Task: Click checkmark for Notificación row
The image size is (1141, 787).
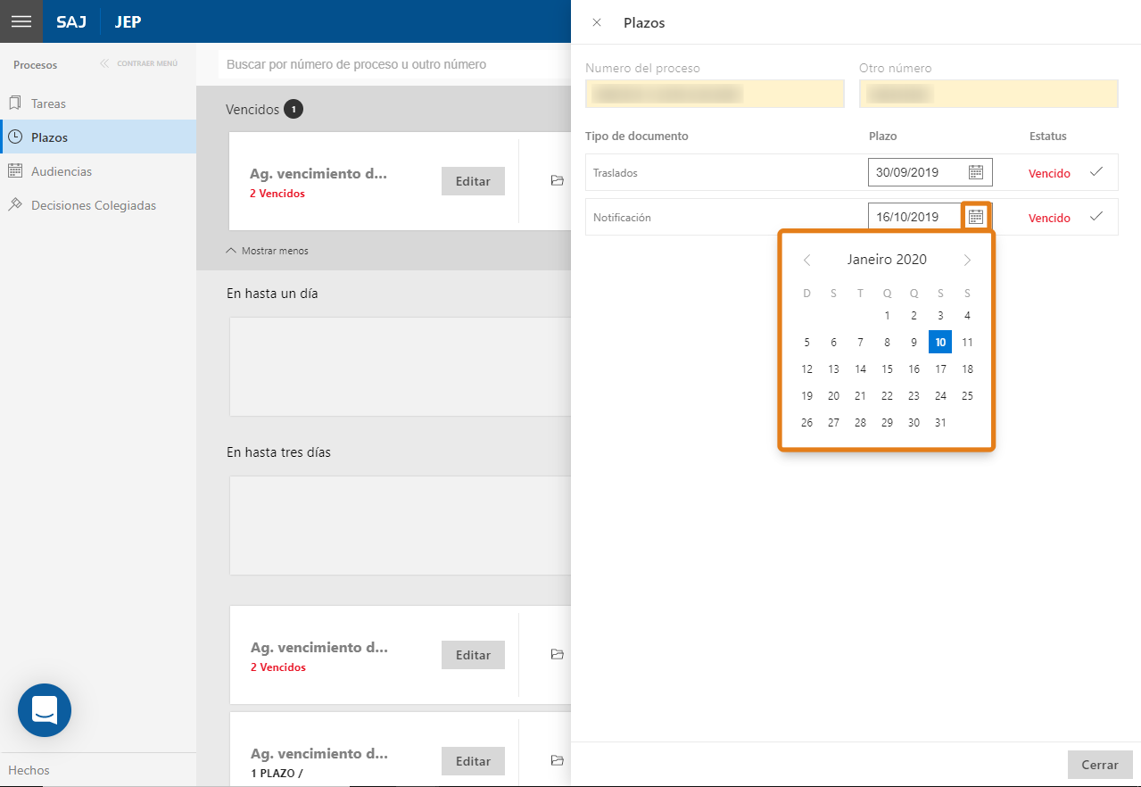Action: click(1096, 217)
